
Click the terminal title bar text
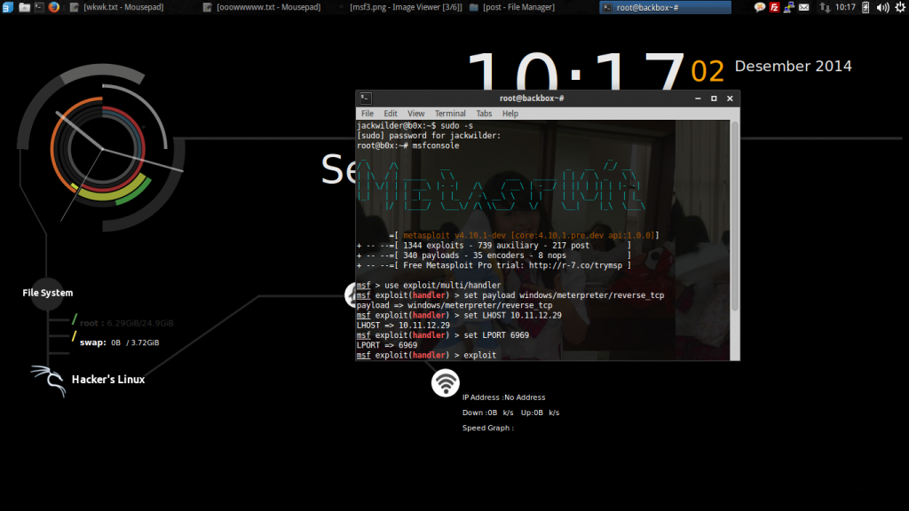[x=532, y=98]
